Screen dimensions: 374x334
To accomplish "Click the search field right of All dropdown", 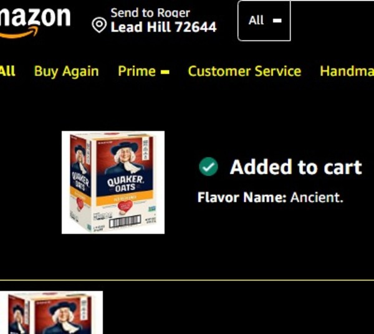I will click(332, 21).
